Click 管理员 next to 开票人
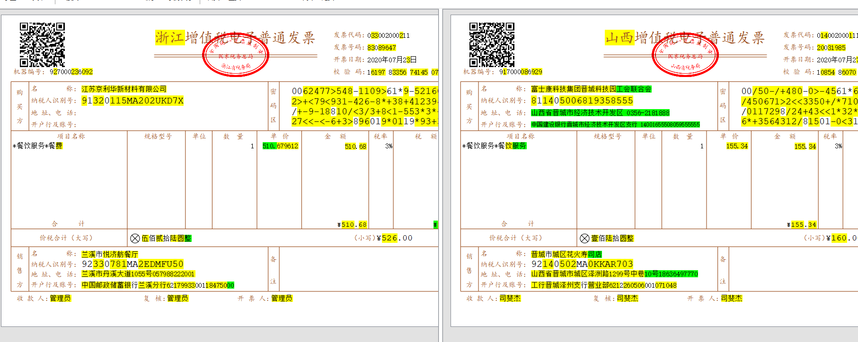This screenshot has width=858, height=342. coord(282,299)
